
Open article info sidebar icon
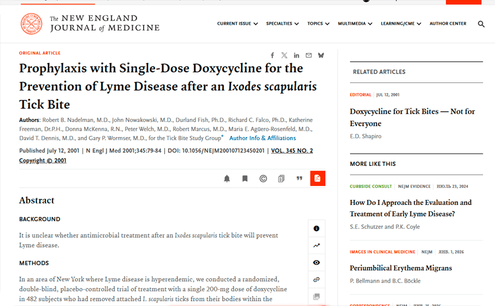(316, 228)
